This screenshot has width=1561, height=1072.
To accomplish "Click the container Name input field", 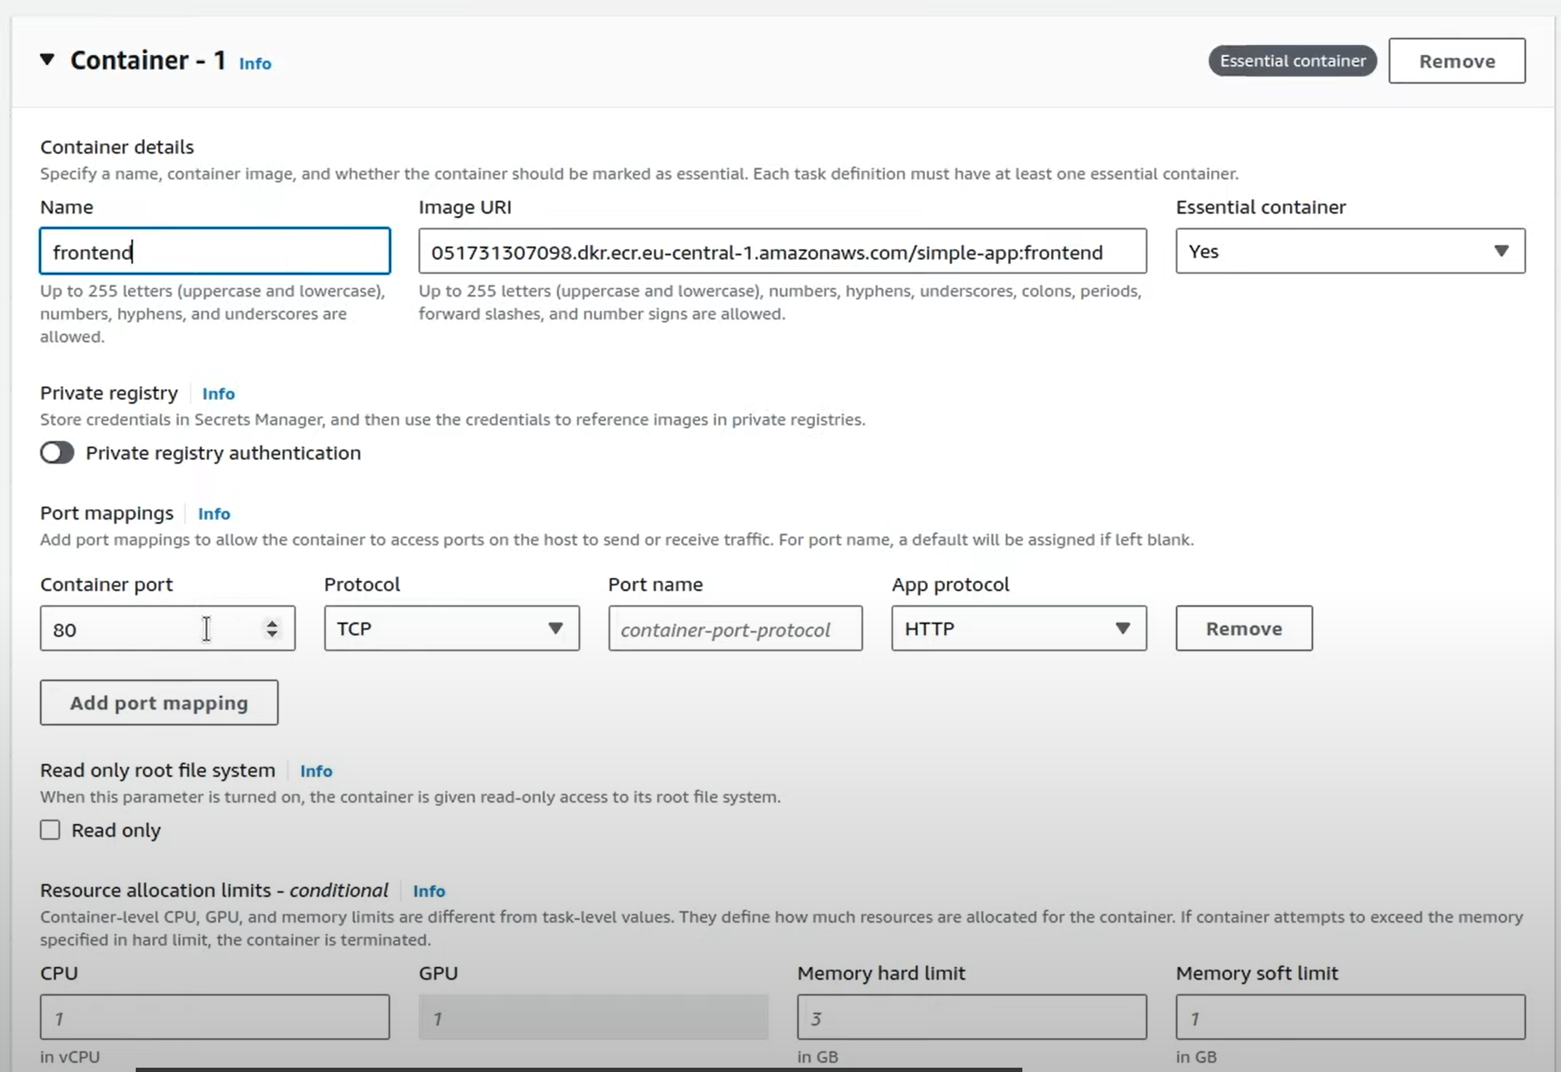I will 214,252.
